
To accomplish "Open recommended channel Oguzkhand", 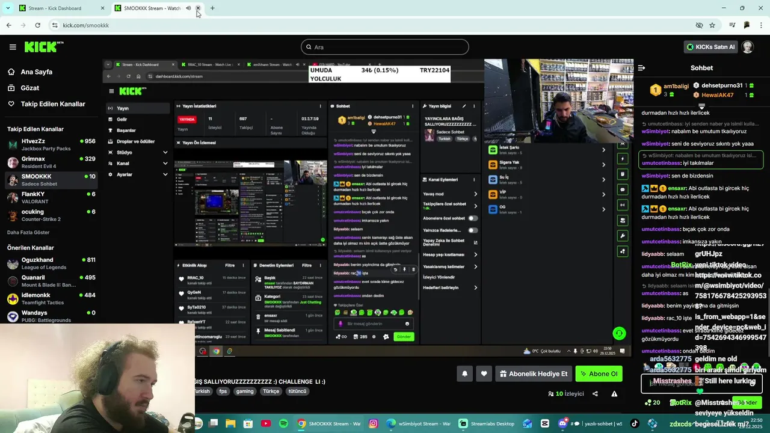I will pyautogui.click(x=51, y=263).
